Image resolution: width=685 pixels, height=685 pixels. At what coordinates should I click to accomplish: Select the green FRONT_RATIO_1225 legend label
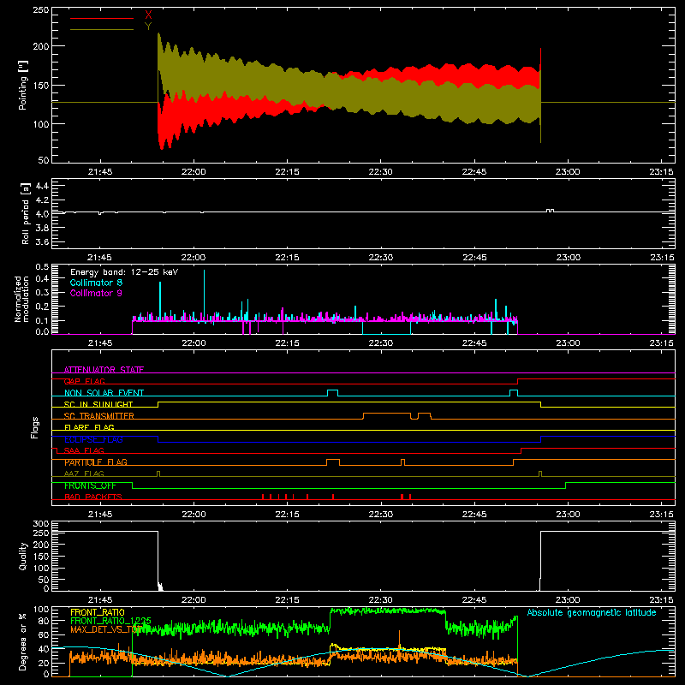coord(110,621)
